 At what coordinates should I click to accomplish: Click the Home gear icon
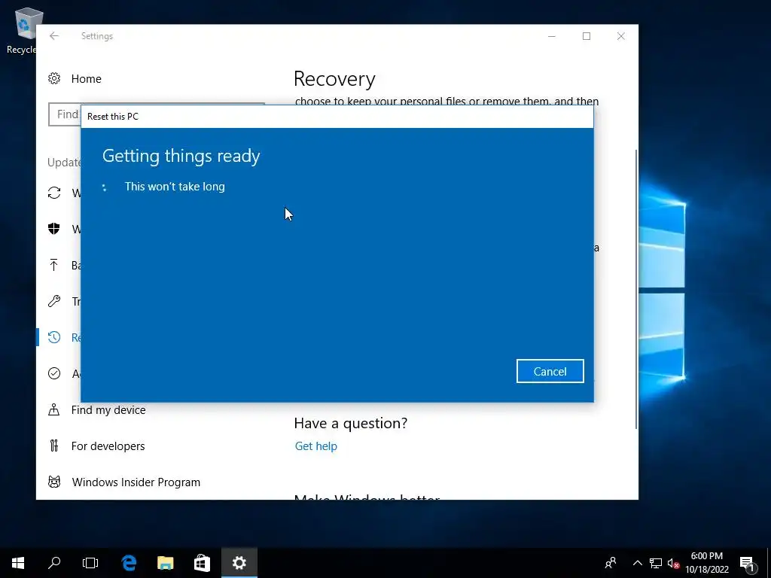coord(54,78)
